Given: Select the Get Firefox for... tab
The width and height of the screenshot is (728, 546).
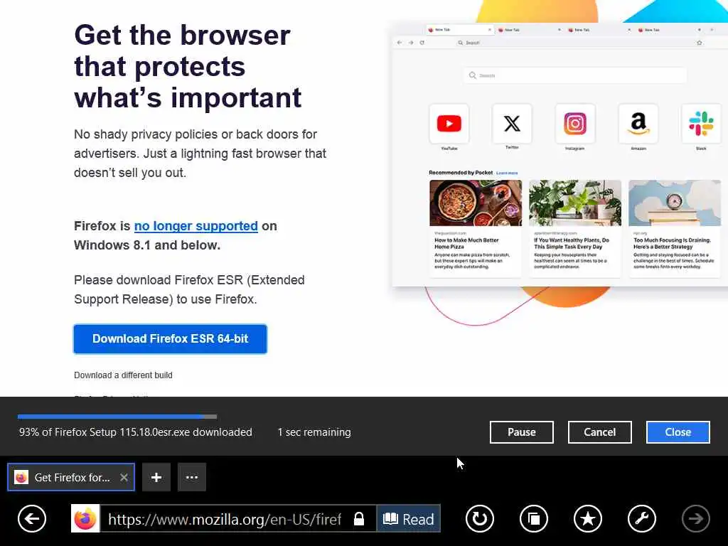Looking at the screenshot, I should click(x=71, y=477).
